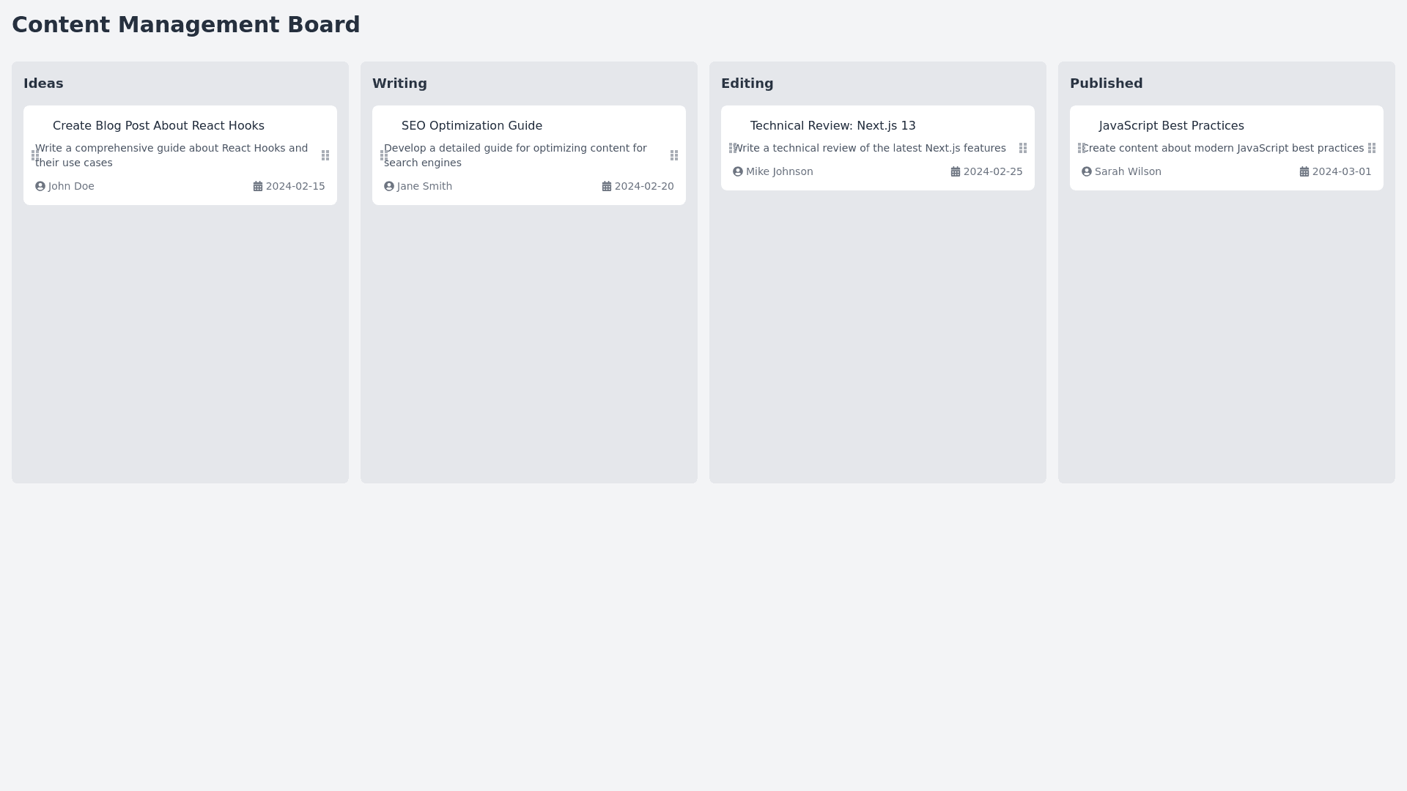Click the right drag handle on Next.js review card
Viewport: 1407px width, 791px height.
point(1023,148)
